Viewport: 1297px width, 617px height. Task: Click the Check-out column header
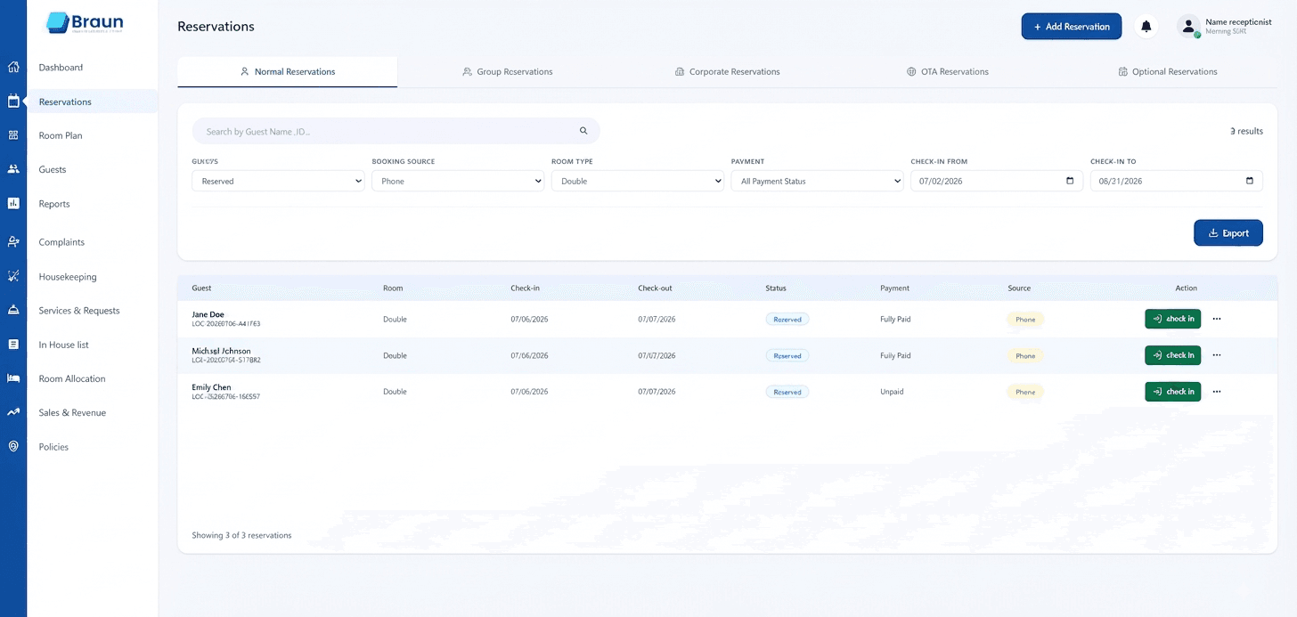[x=655, y=288]
